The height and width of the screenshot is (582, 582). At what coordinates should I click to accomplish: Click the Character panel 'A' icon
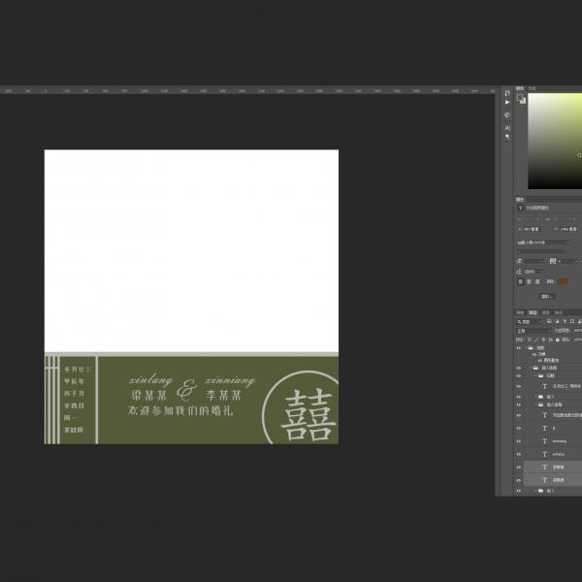tap(507, 127)
